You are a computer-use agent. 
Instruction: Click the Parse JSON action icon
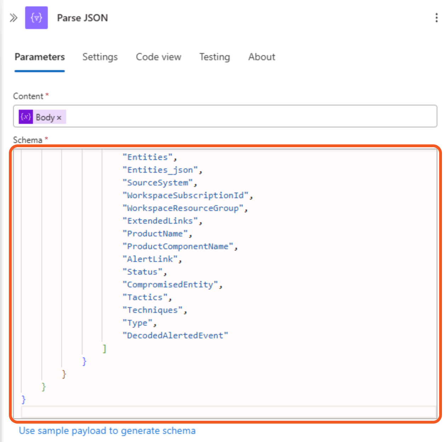[36, 18]
